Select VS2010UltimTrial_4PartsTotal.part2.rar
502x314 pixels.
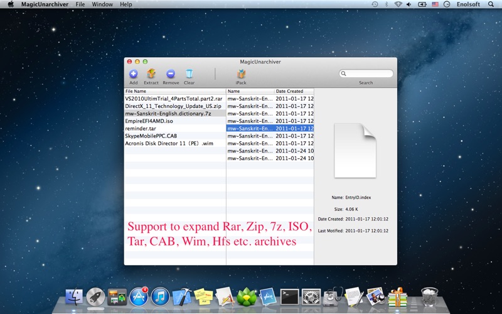pos(175,99)
